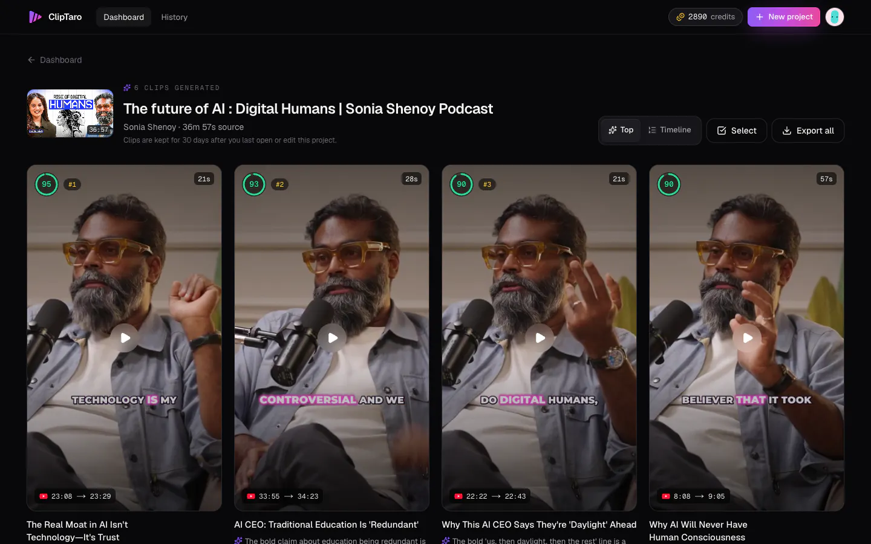Click the 57s duration badge
Image resolution: width=871 pixels, height=544 pixels.
pos(826,179)
